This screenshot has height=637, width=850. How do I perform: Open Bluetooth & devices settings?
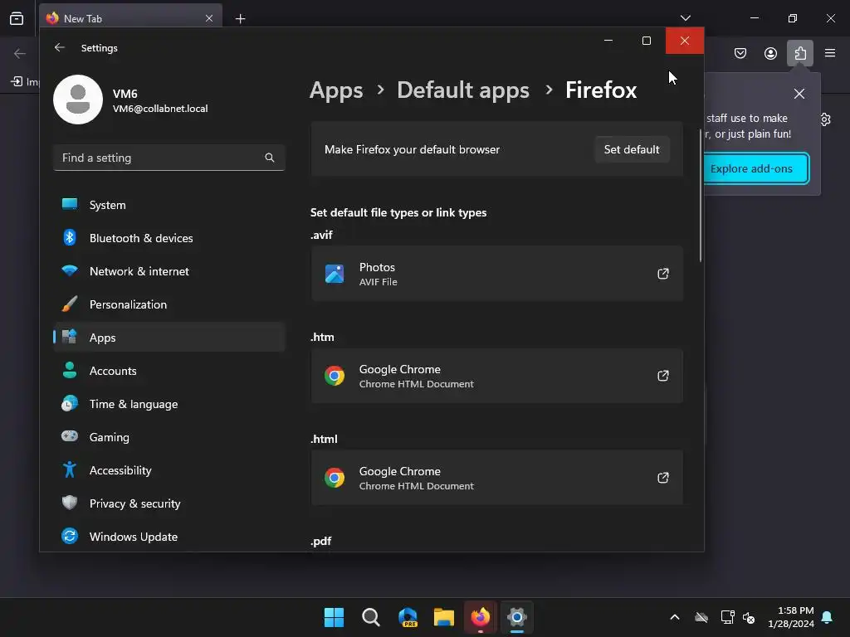pos(169,238)
